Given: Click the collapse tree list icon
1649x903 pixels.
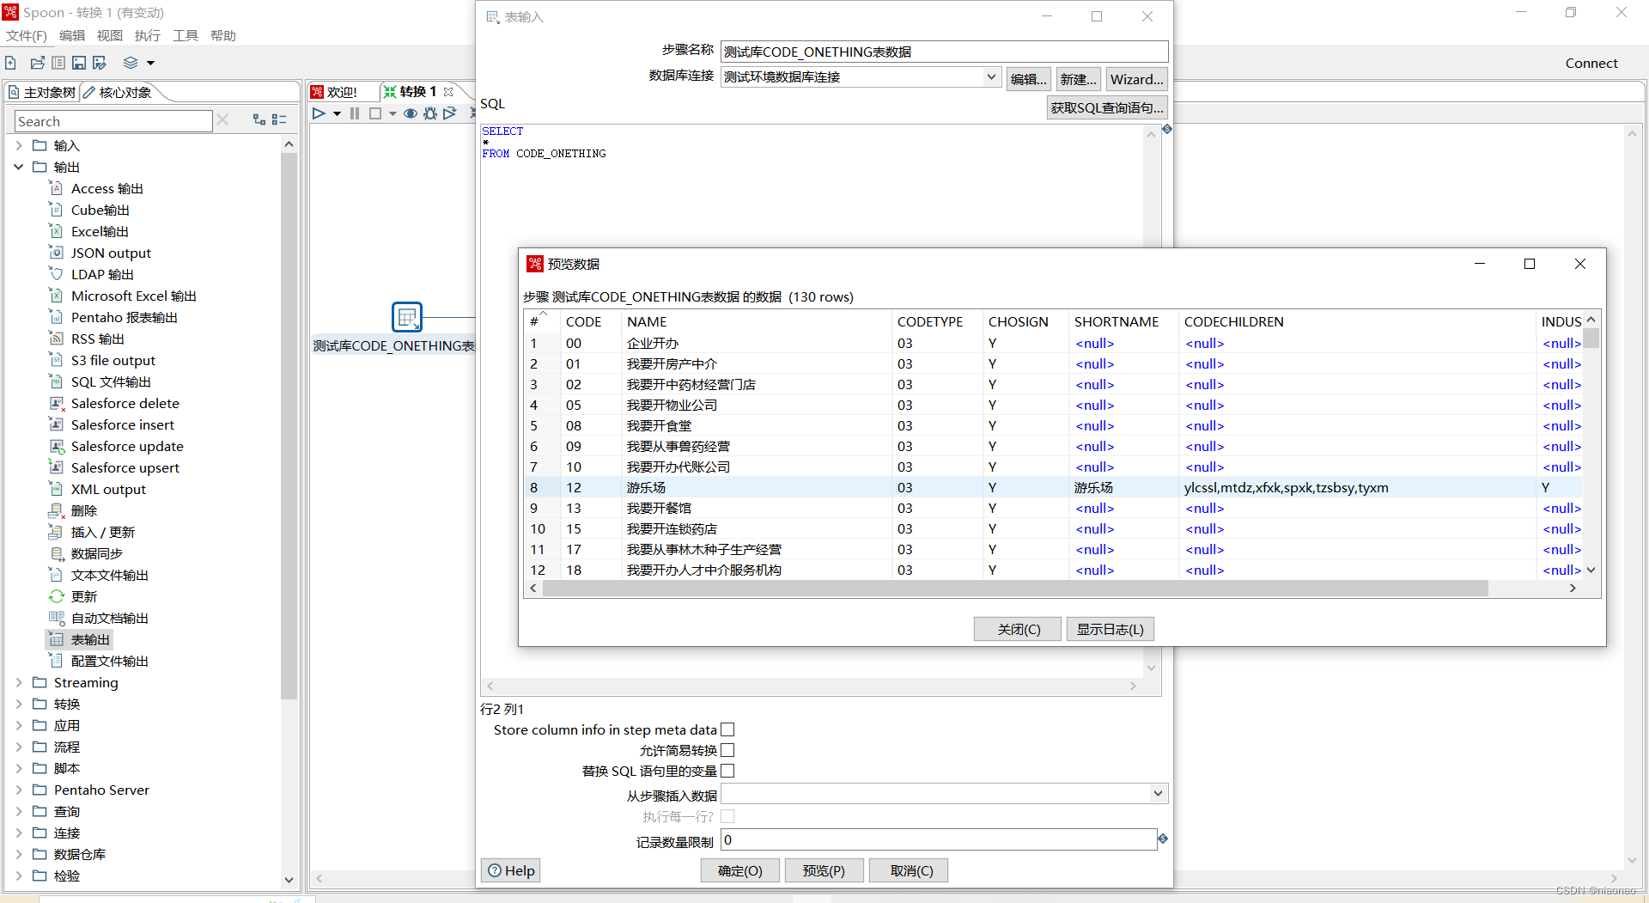Looking at the screenshot, I should (279, 120).
